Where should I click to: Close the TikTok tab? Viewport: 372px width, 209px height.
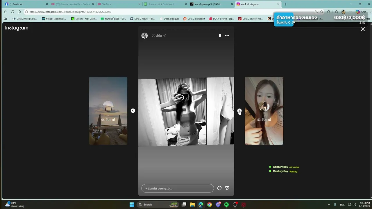232,4
